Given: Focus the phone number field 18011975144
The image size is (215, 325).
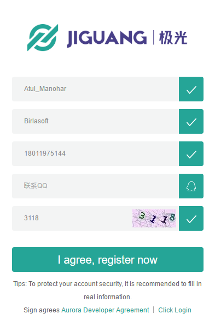Looking at the screenshot, I should pyautogui.click(x=95, y=154).
